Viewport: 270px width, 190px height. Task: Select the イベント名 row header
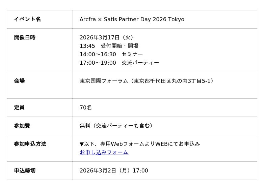[27, 19]
